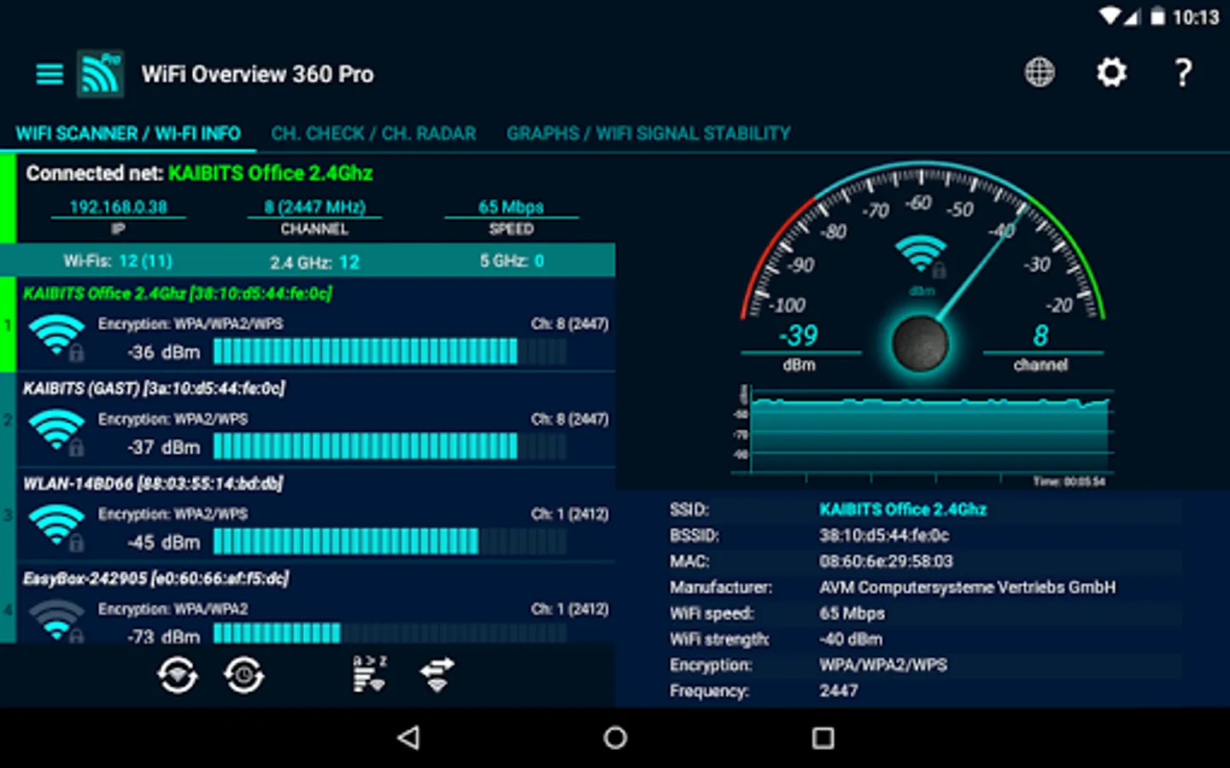Tap WiFi signal icon of KAIBITS Office 2.4Ghz row
Image resolution: width=1230 pixels, height=768 pixels.
tap(56, 338)
